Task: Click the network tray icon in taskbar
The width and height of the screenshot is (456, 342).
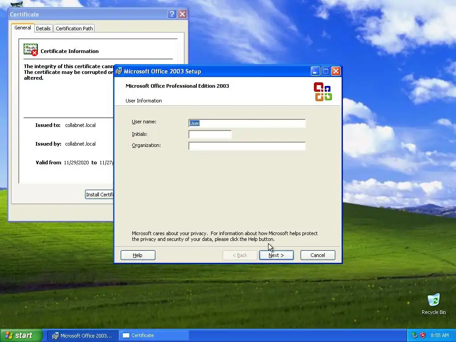Action: click(415, 335)
